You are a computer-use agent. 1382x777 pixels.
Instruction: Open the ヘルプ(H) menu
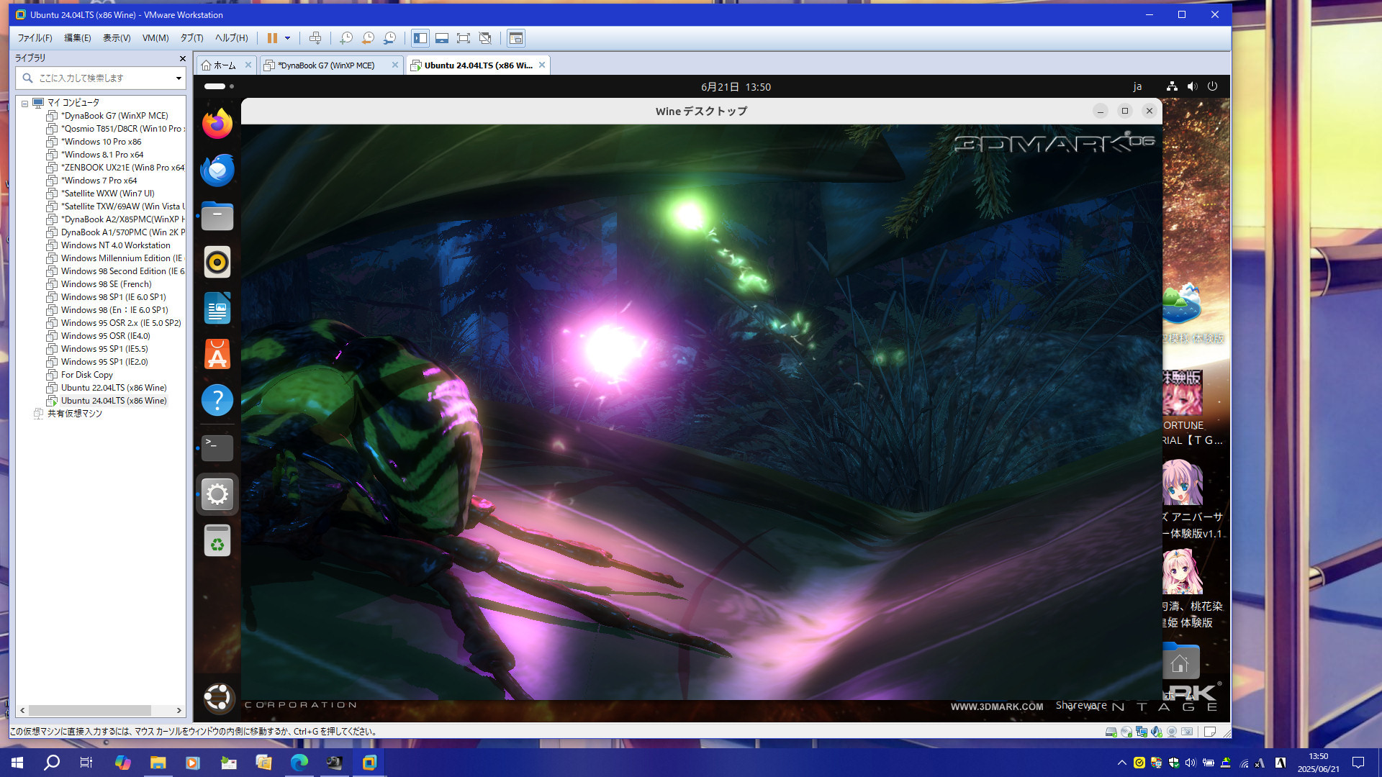pyautogui.click(x=231, y=38)
